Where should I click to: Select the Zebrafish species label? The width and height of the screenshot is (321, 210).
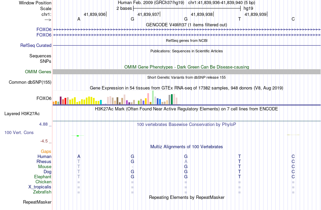tap(42, 192)
